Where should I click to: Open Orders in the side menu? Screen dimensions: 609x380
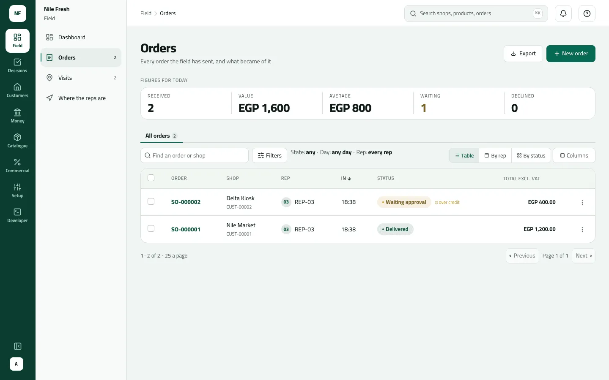click(x=81, y=57)
